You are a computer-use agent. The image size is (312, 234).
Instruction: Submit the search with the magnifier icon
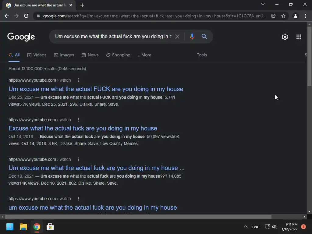point(204,37)
